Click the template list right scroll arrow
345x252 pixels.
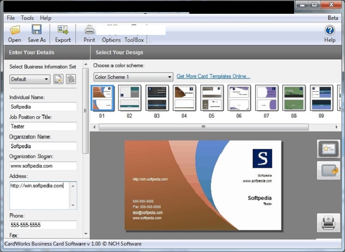(336, 127)
